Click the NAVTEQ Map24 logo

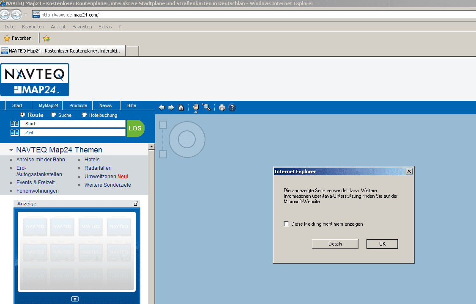coord(35,80)
